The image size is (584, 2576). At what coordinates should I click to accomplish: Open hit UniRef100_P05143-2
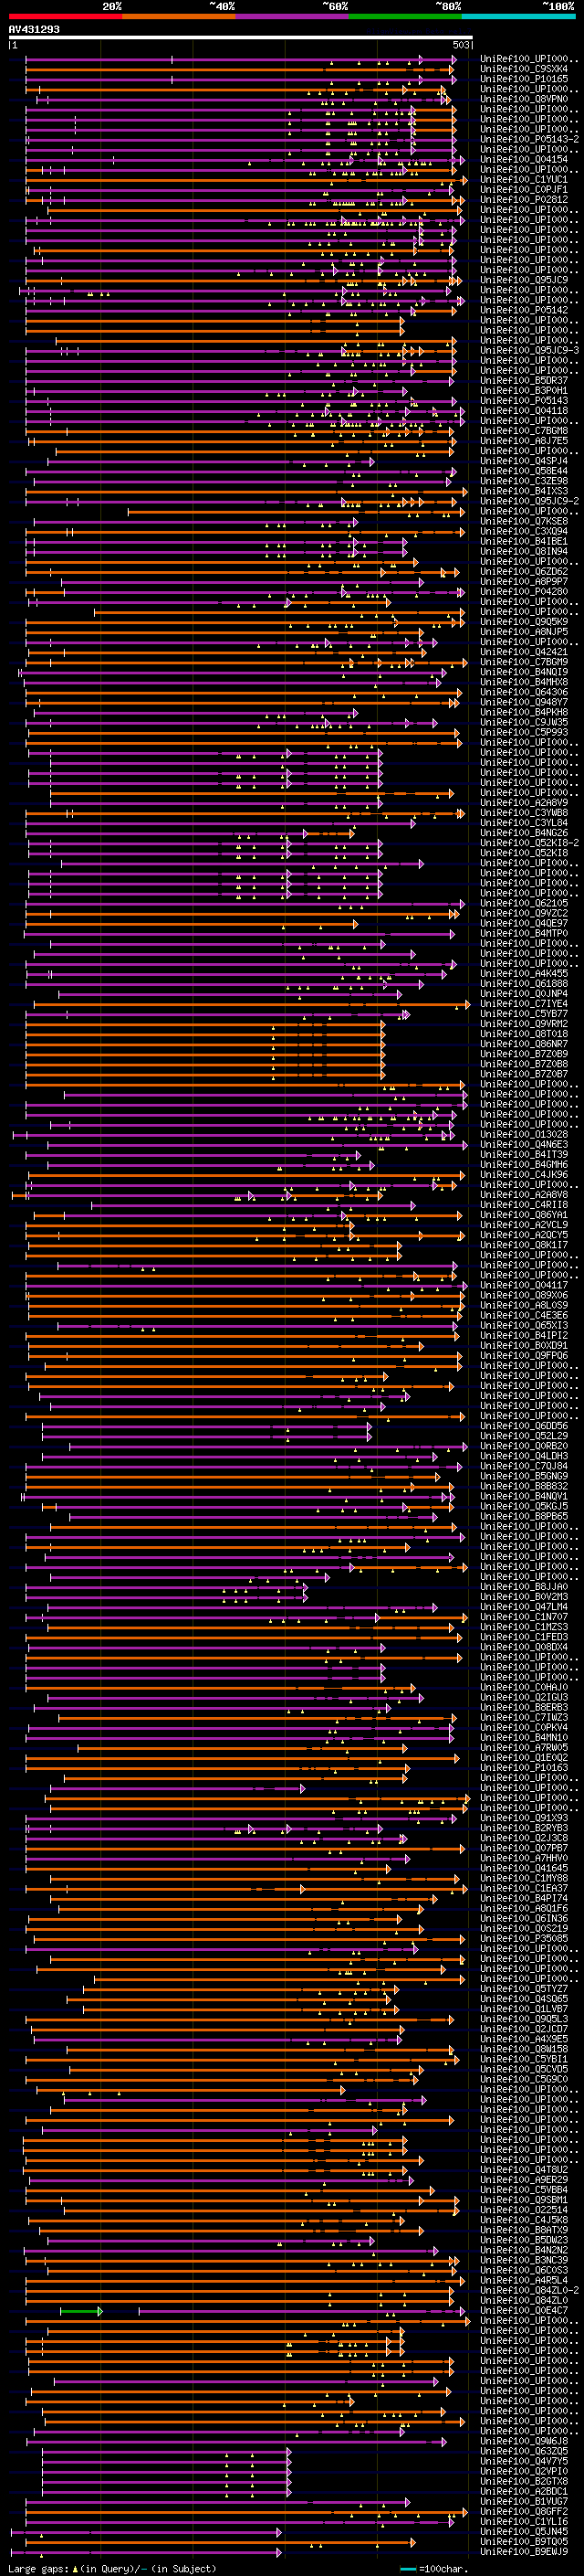(529, 139)
